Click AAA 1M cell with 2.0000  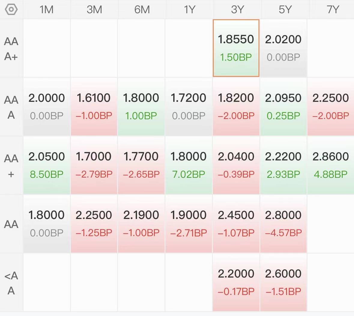(47, 107)
